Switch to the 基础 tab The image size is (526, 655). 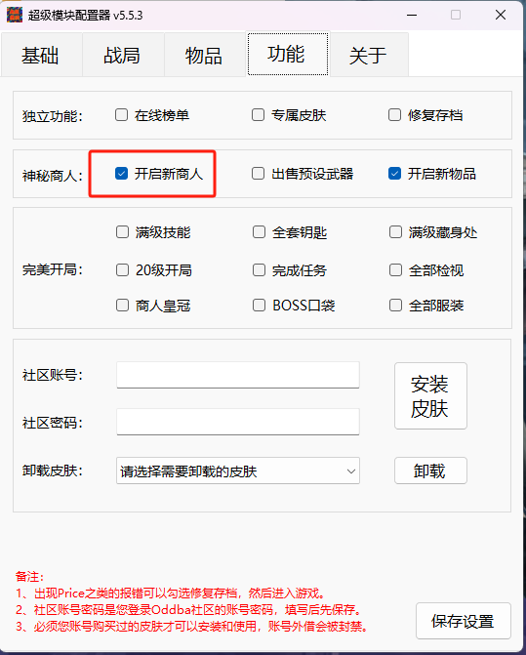point(41,55)
